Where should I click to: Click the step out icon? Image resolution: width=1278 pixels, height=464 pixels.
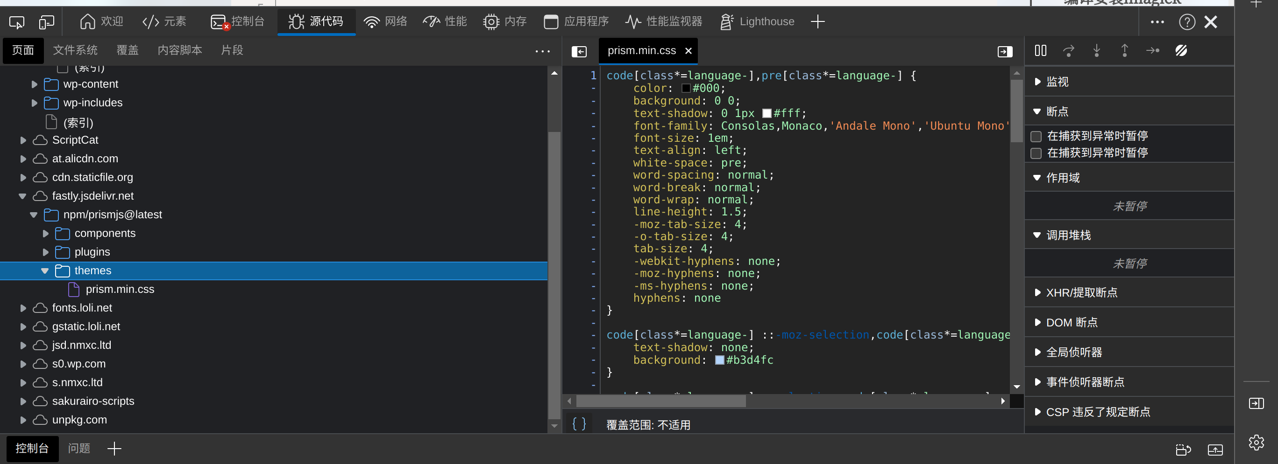[1125, 50]
